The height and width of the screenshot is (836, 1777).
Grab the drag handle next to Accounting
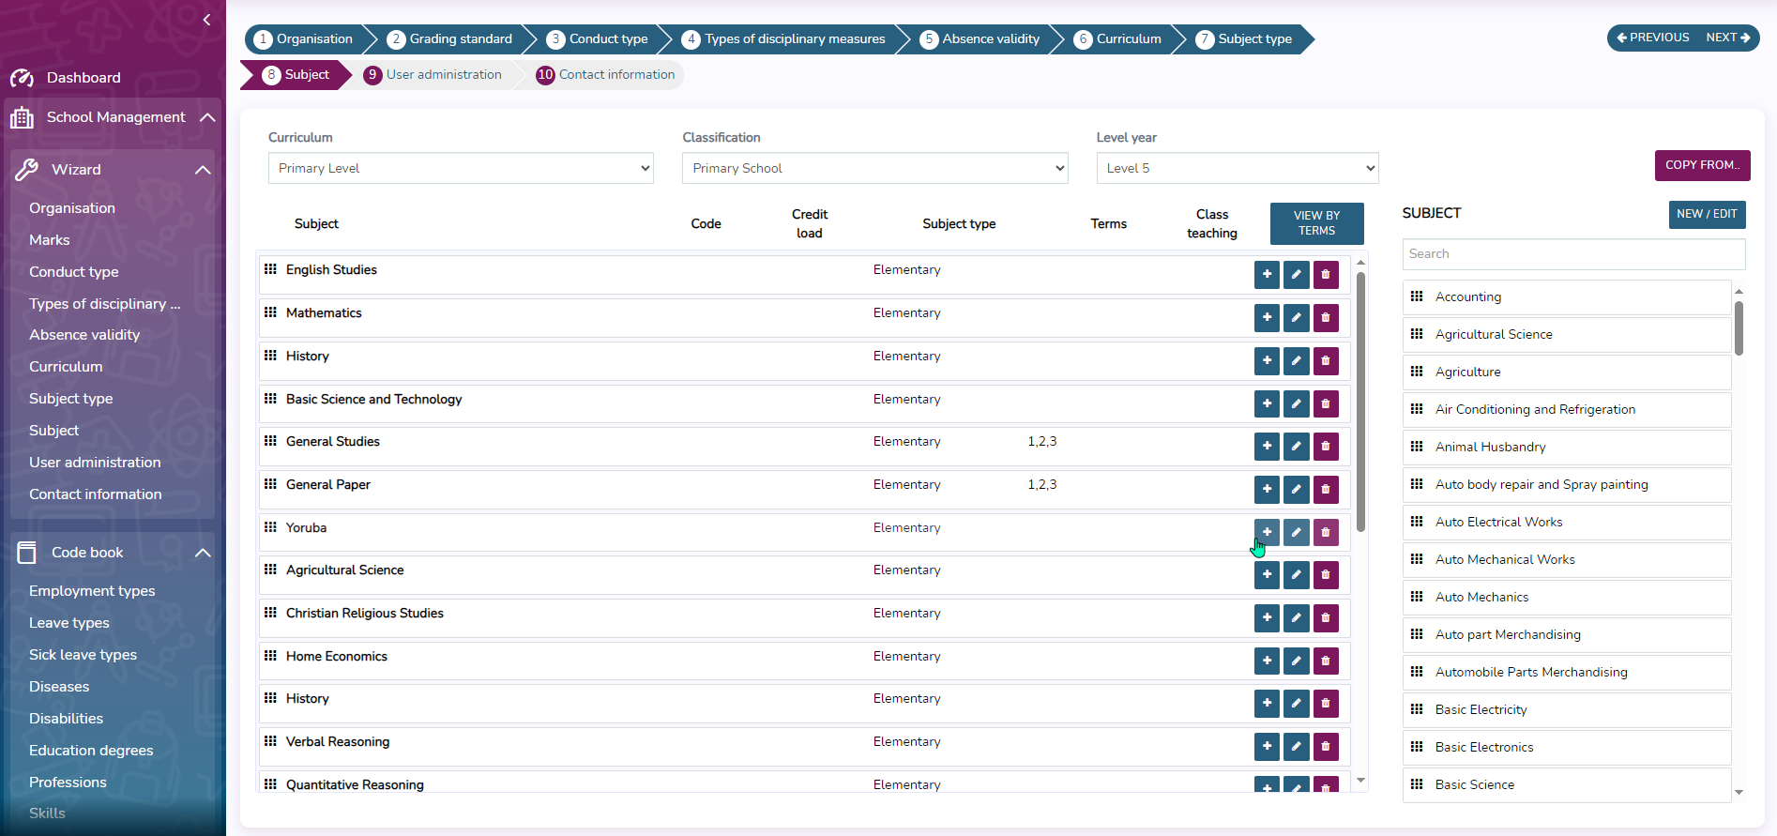click(1417, 296)
